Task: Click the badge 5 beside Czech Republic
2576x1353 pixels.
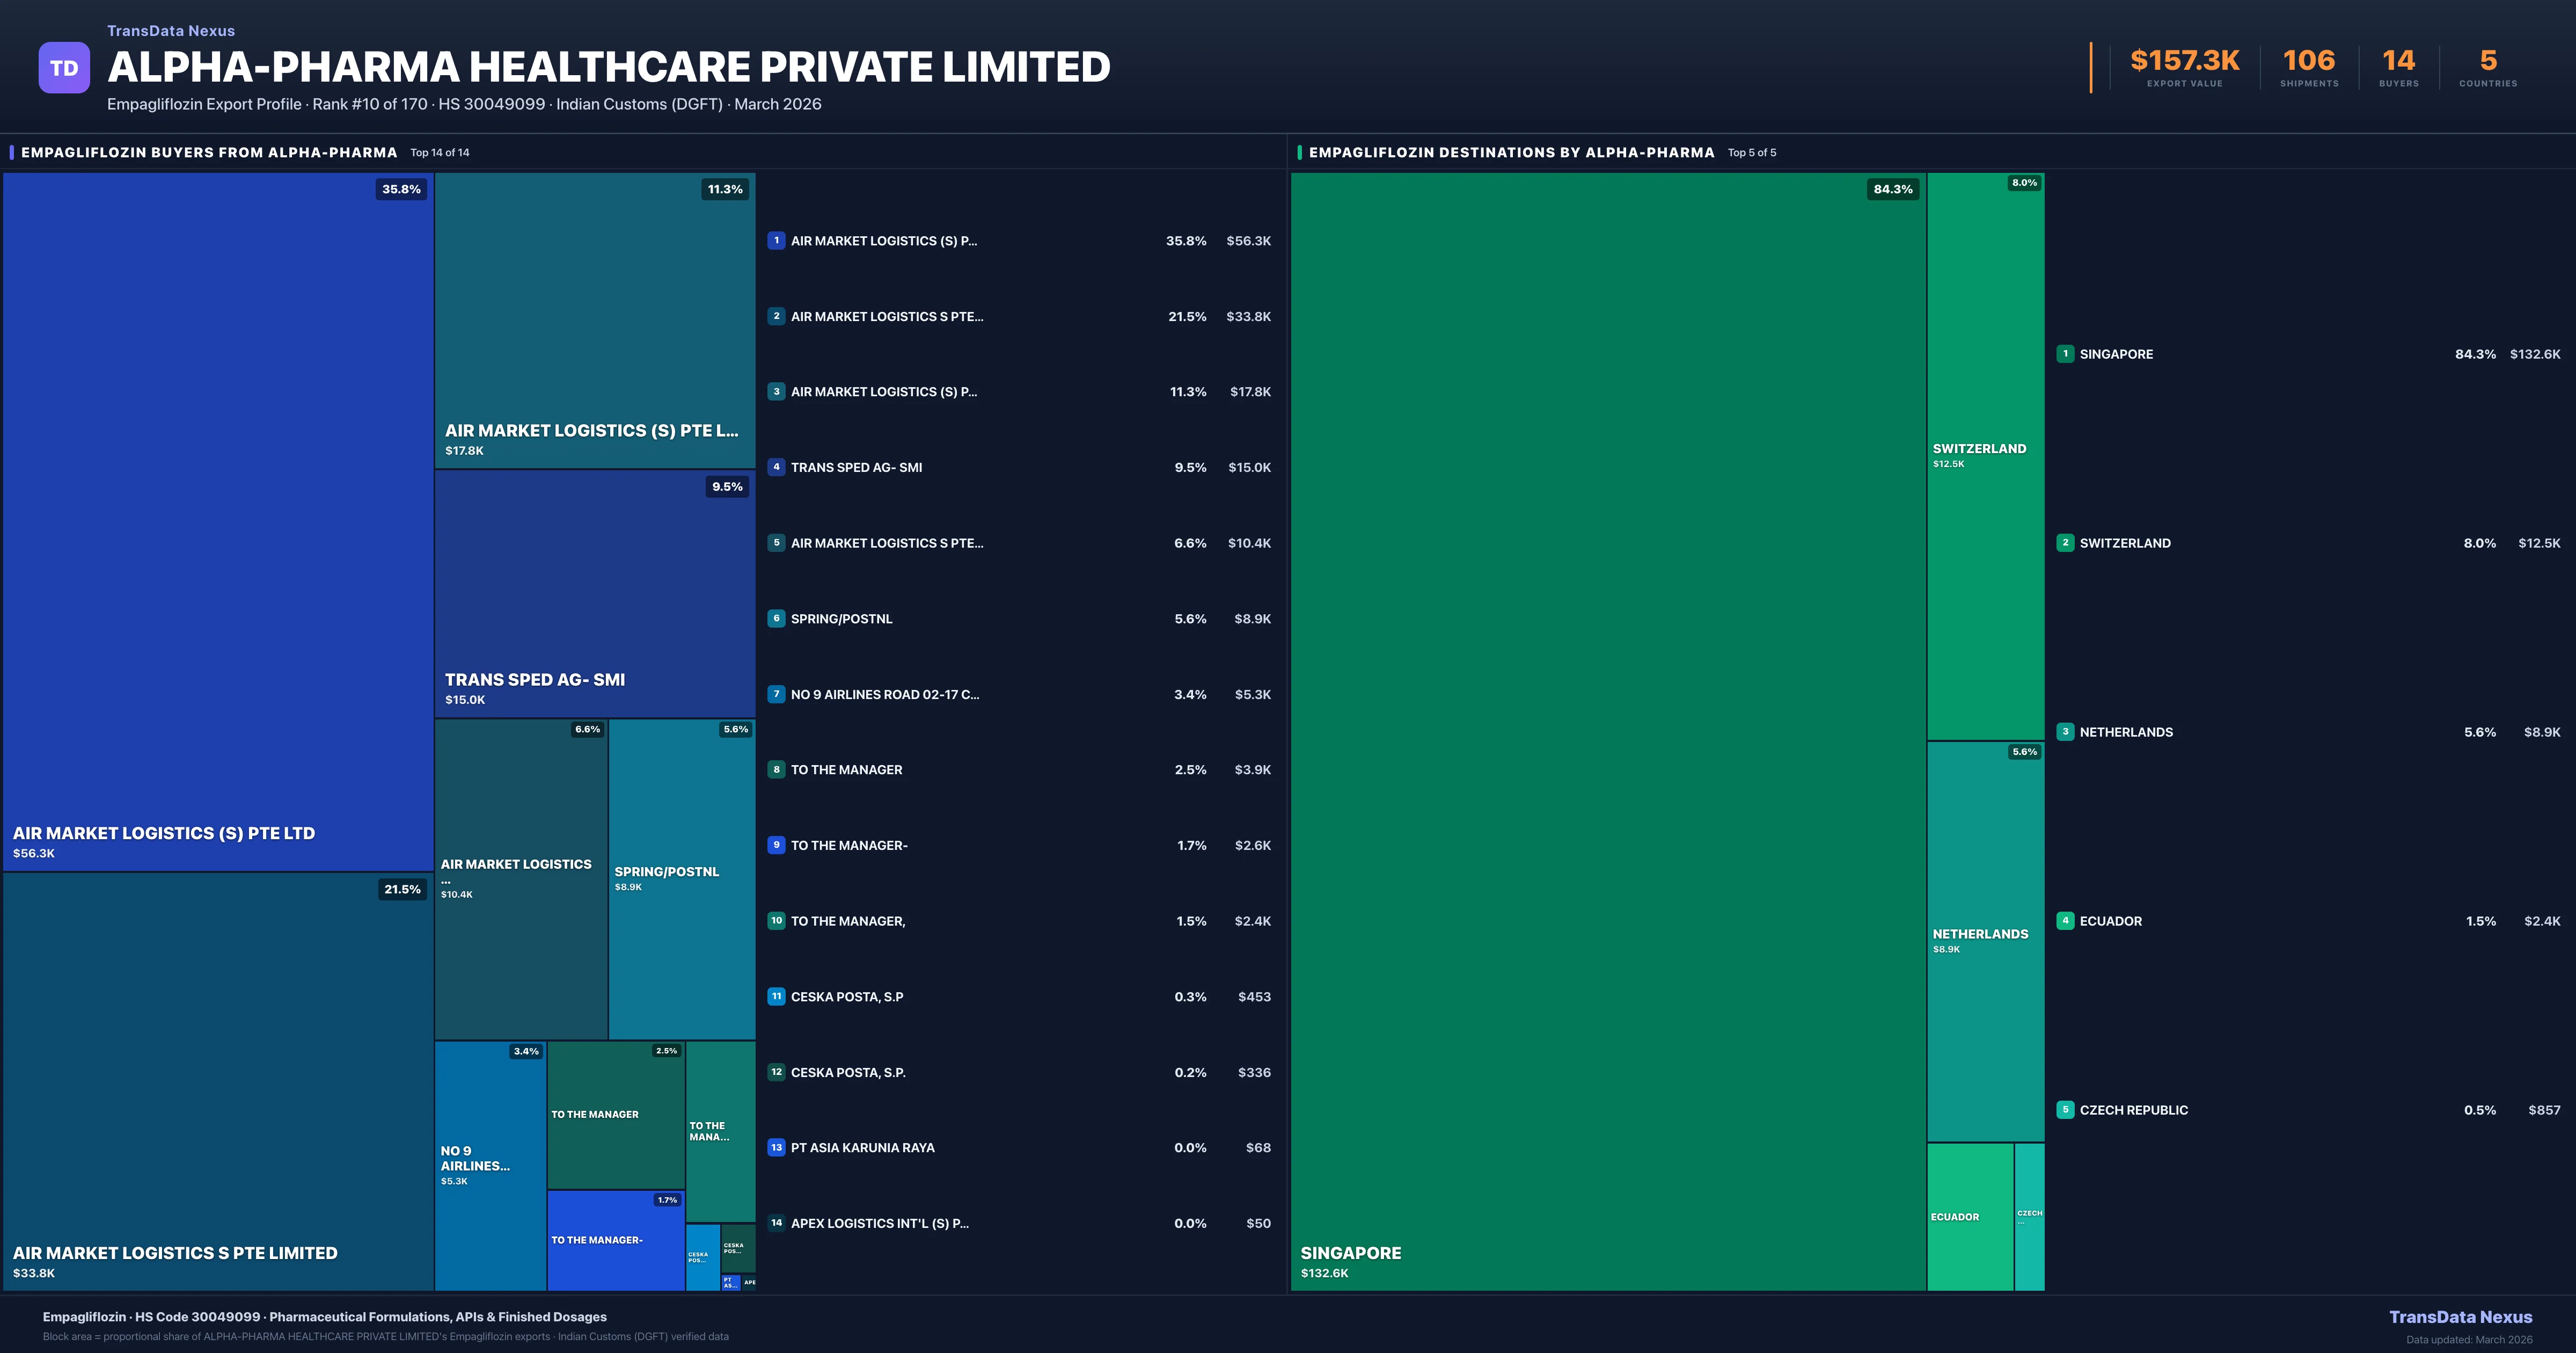Action: click(2065, 1110)
